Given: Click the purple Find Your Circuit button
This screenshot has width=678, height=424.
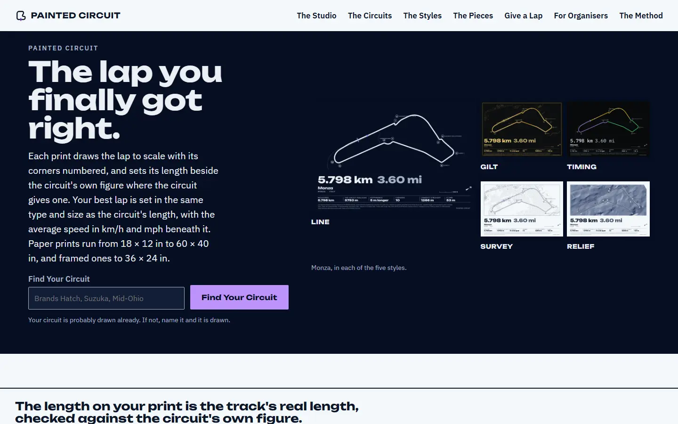Looking at the screenshot, I should point(239,297).
